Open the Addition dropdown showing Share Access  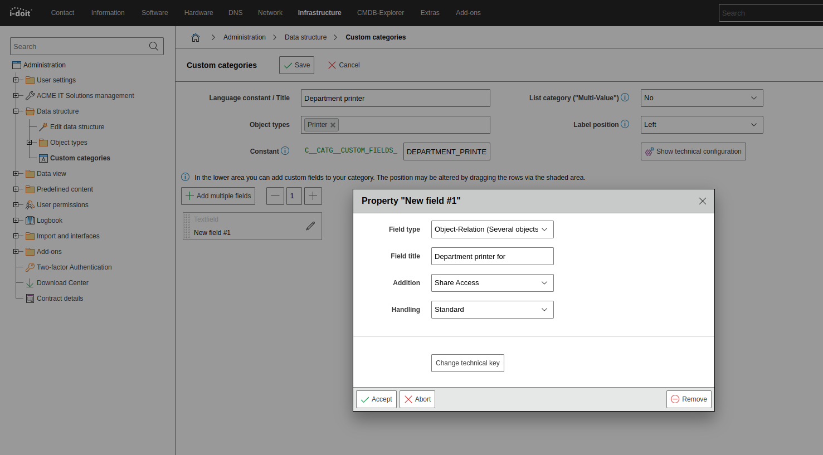pyautogui.click(x=492, y=283)
